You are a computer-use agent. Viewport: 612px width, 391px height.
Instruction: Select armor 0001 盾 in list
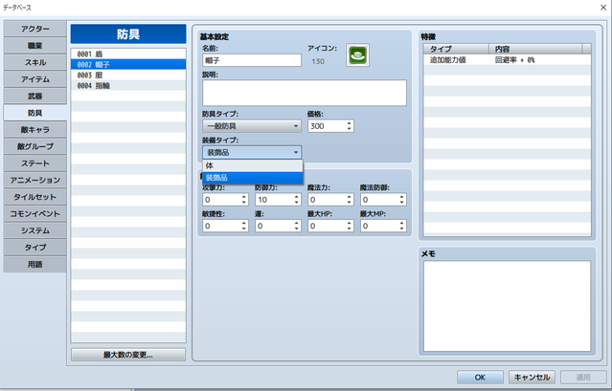[128, 54]
